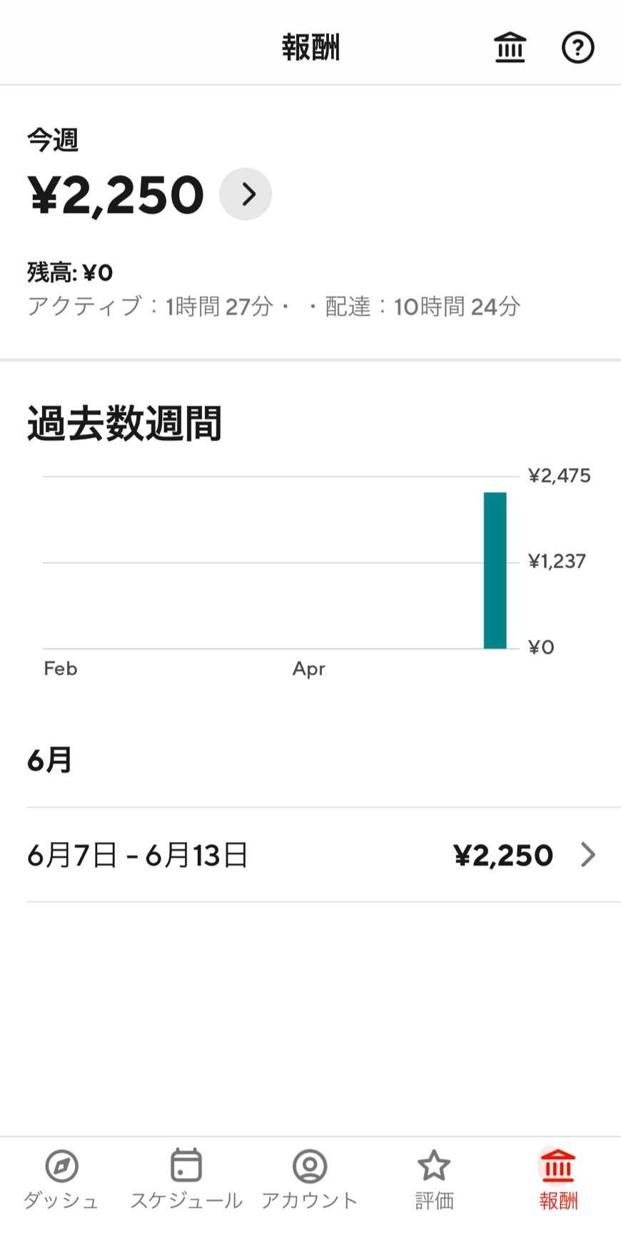Tap the large ¥2,250 this-week total
Viewport: 621px width, 1235px height.
point(116,195)
